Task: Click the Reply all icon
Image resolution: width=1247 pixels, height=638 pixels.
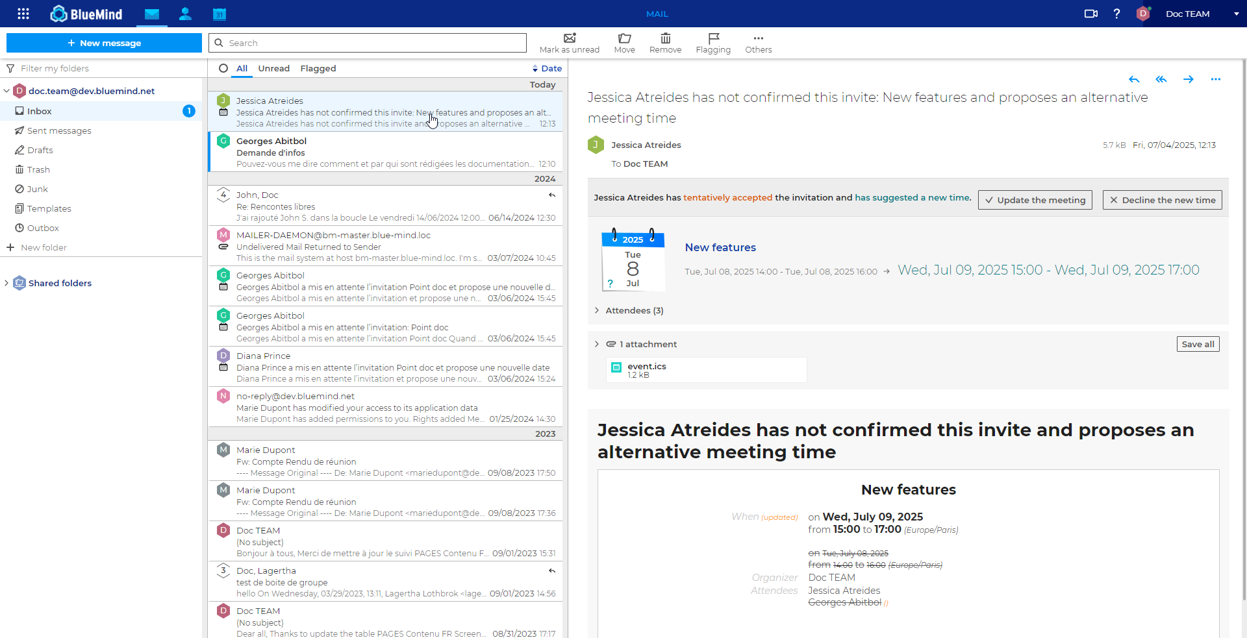Action: click(1161, 79)
